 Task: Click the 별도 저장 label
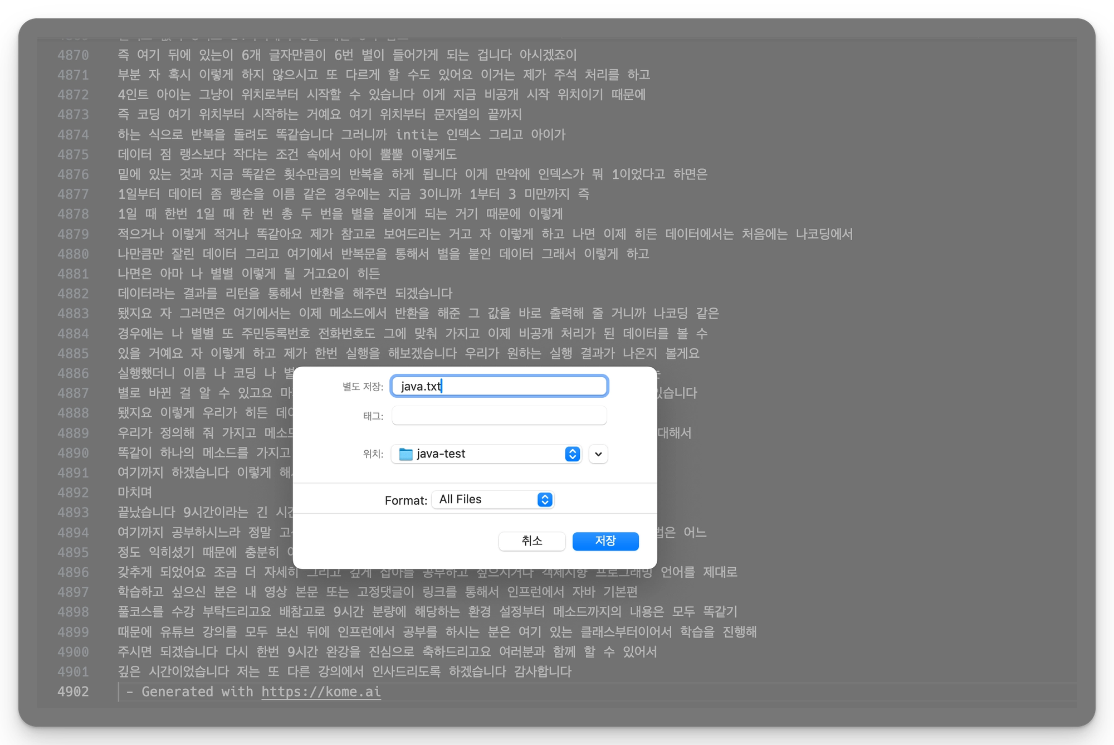(x=363, y=387)
